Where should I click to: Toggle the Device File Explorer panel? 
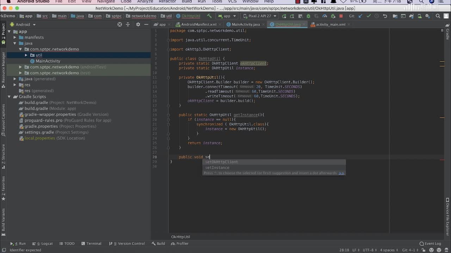coord(448,217)
